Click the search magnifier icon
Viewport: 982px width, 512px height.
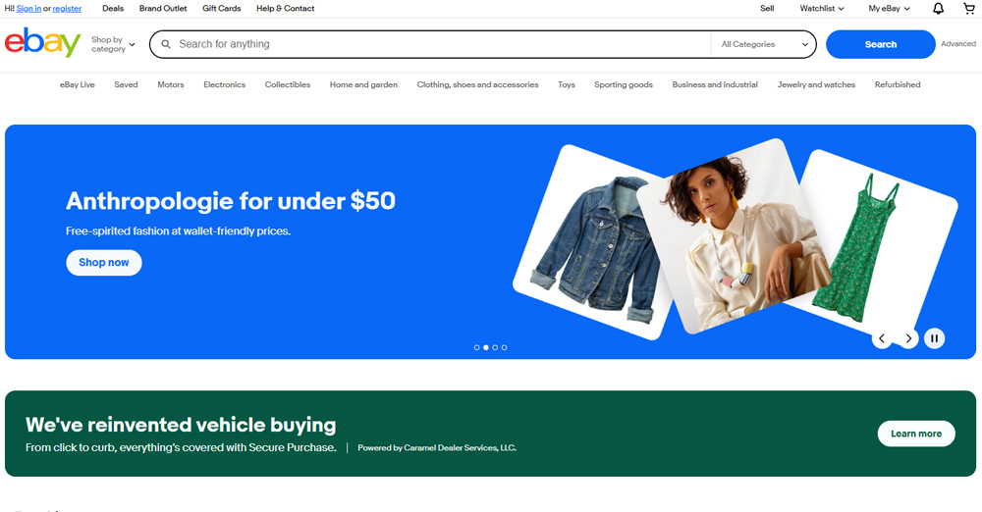(x=166, y=44)
